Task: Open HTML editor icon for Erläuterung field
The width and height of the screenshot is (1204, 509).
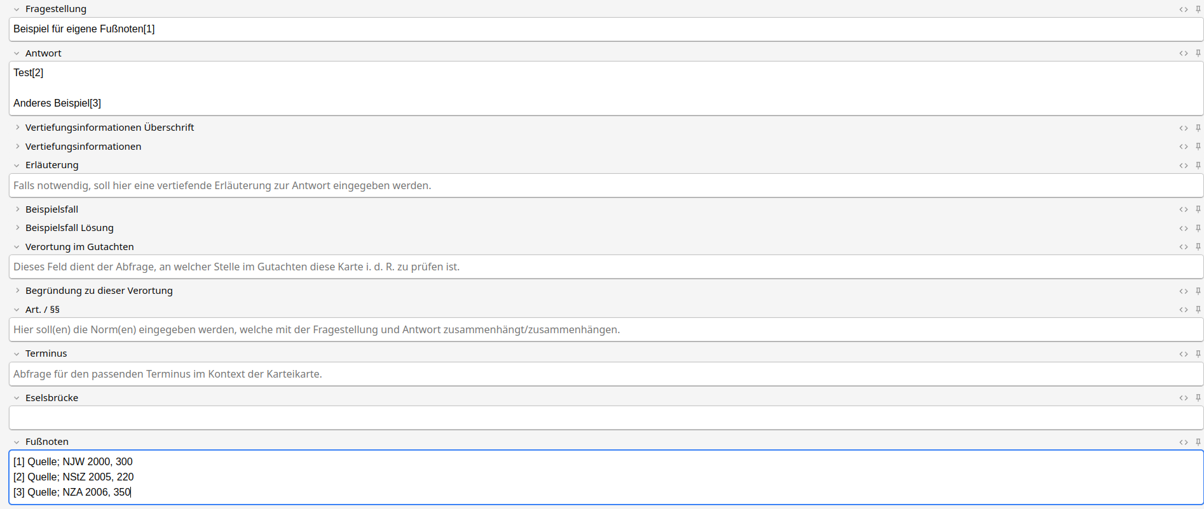Action: coord(1183,166)
